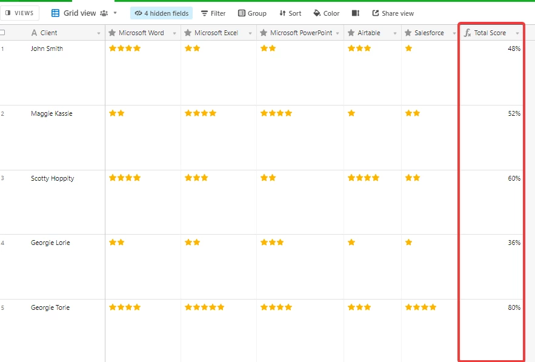Expand the Total Score column dropdown
The width and height of the screenshot is (535, 362).
517,33
